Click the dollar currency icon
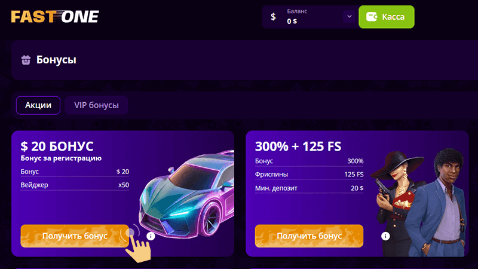Image resolution: width=478 pixels, height=269 pixels. pos(273,17)
